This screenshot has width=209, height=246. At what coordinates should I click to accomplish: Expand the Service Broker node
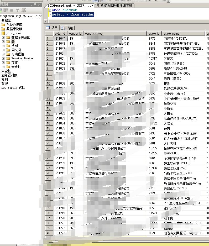(x=3, y=58)
